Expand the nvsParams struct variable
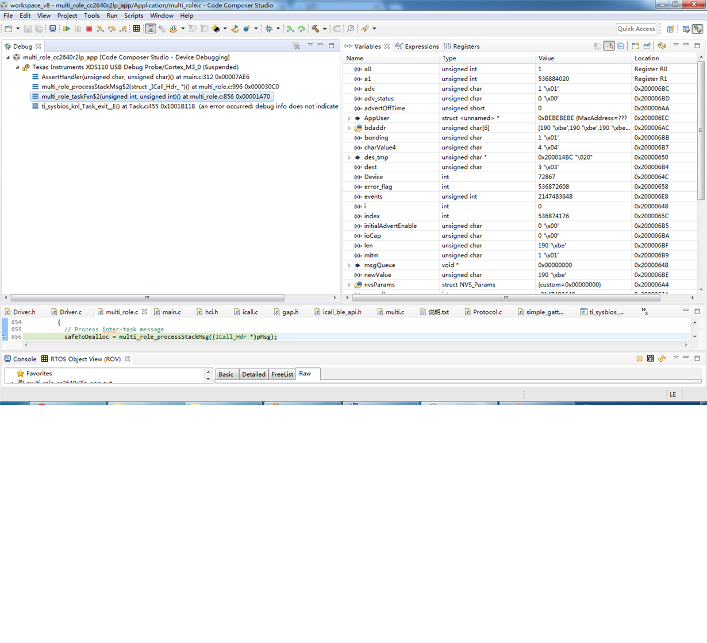707x643 pixels. pos(349,285)
